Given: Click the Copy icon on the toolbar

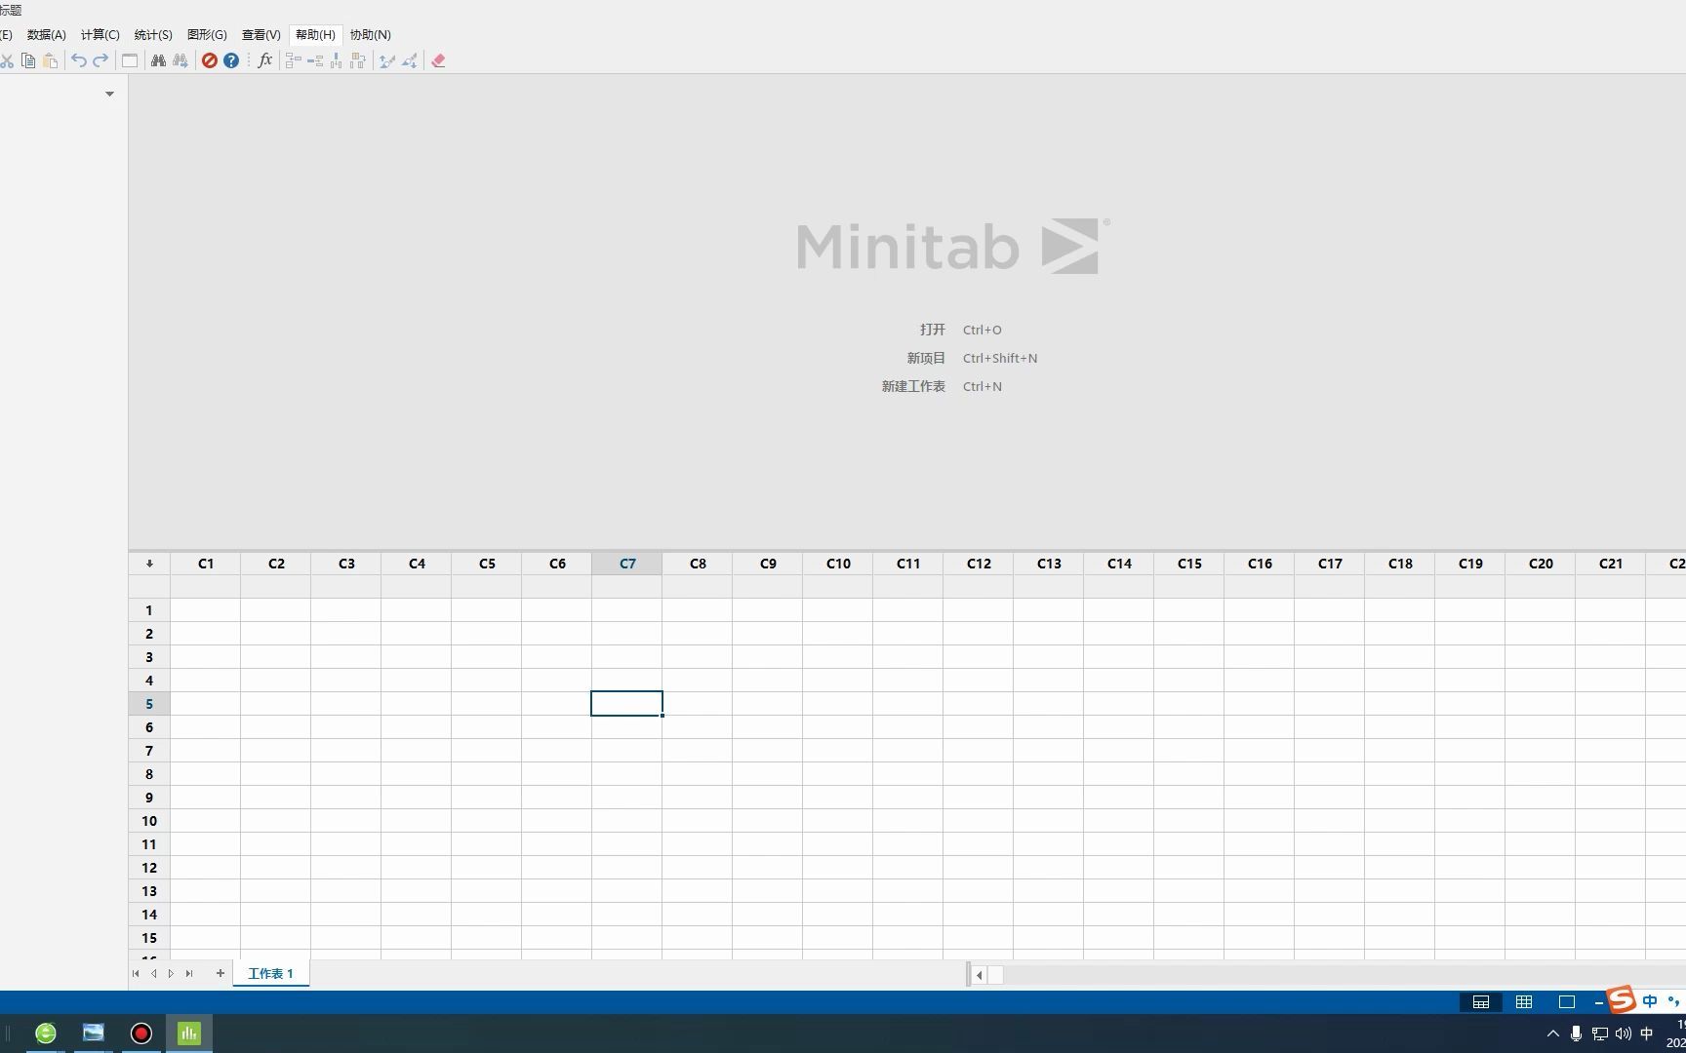Looking at the screenshot, I should coord(28,60).
